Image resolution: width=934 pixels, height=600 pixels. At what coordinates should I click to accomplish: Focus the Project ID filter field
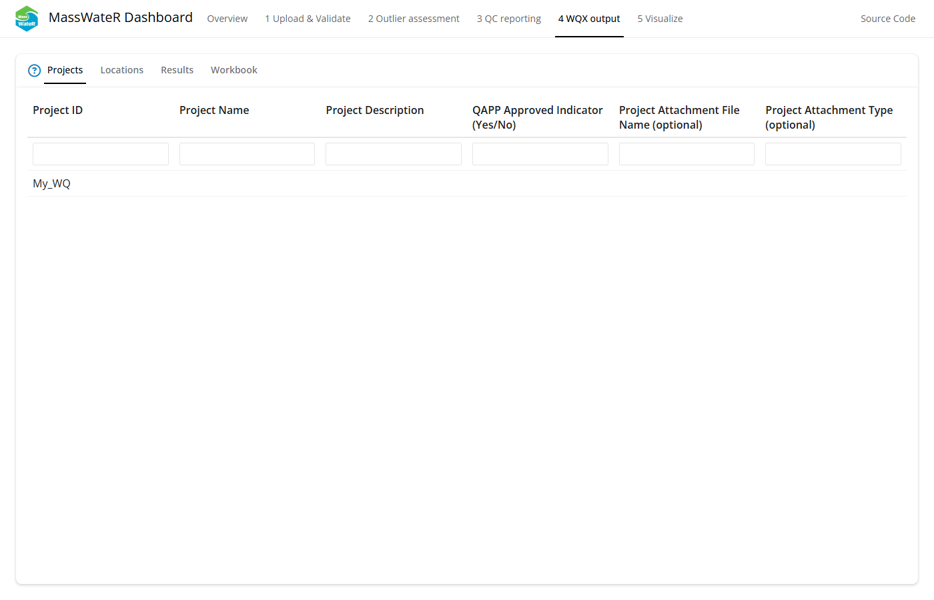[101, 154]
